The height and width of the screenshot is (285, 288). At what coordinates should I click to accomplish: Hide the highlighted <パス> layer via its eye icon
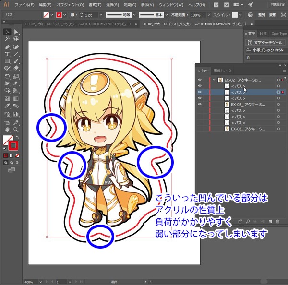coord(200,92)
